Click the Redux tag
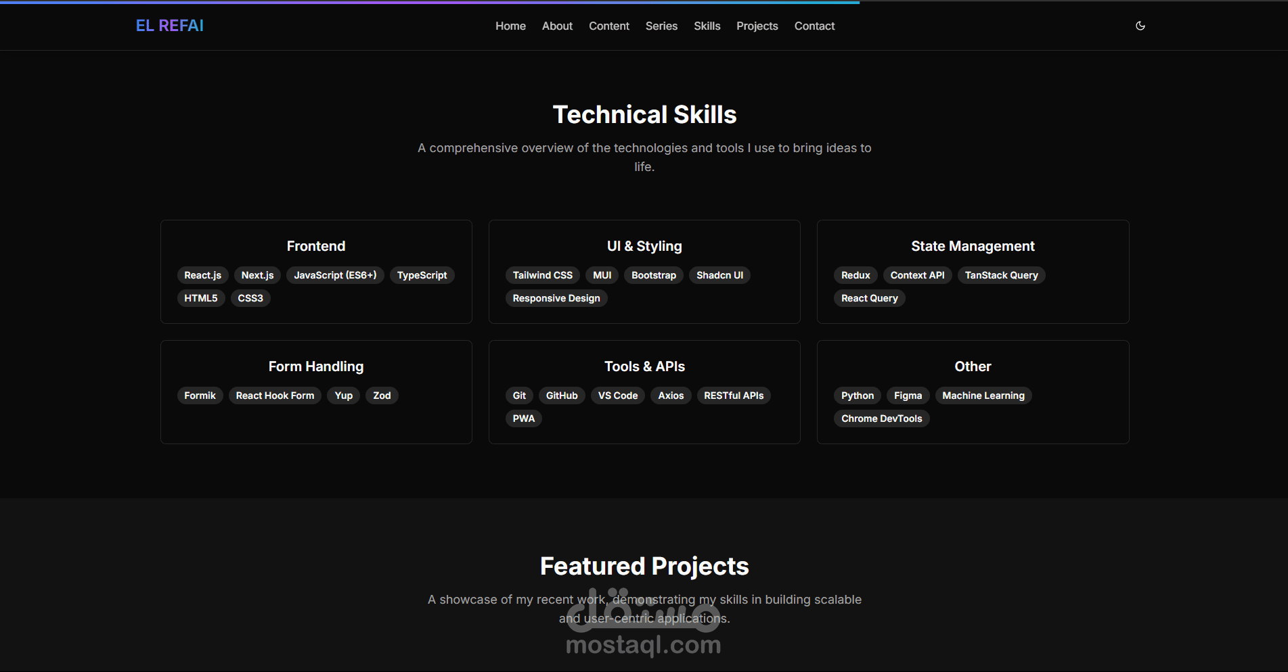Image resolution: width=1288 pixels, height=672 pixels. coord(856,275)
